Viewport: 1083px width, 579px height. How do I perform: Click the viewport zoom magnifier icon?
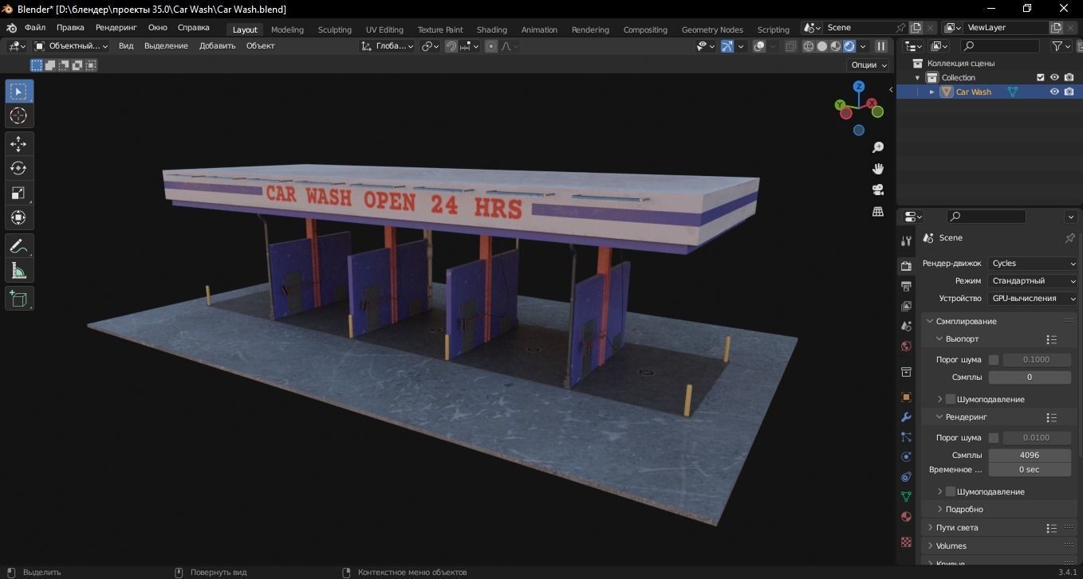pos(878,147)
